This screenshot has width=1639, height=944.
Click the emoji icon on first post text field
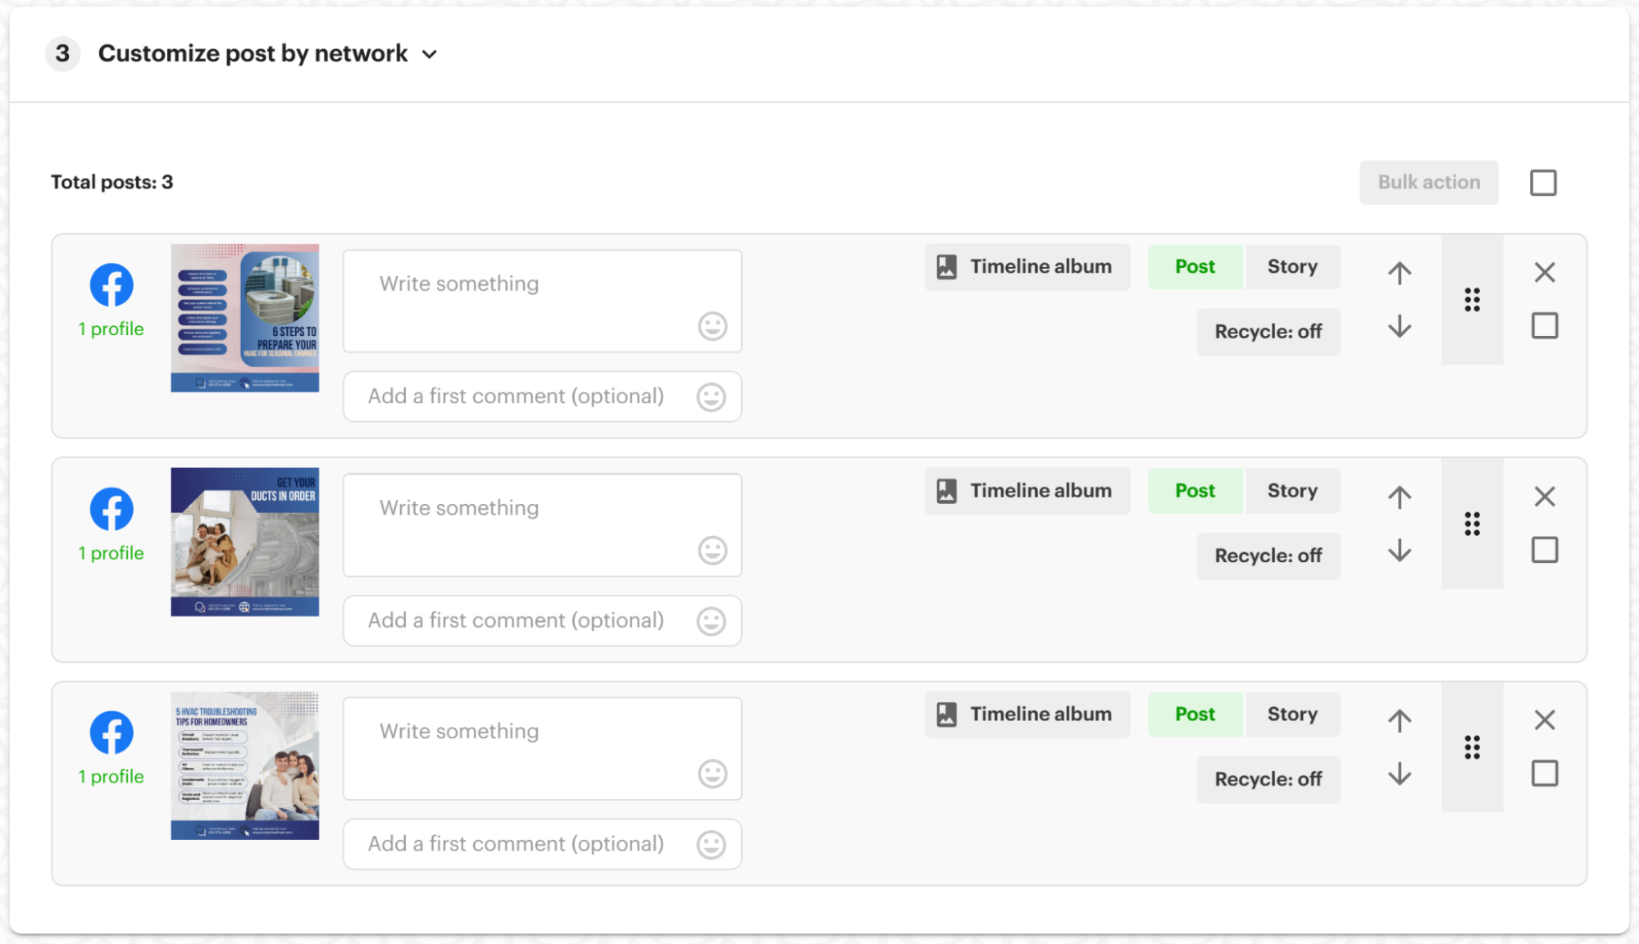(x=712, y=326)
